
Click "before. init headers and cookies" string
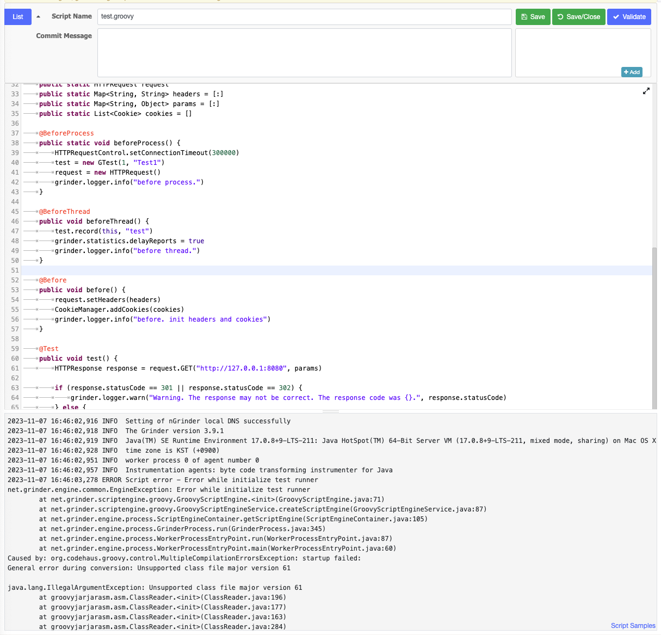pyautogui.click(x=200, y=319)
